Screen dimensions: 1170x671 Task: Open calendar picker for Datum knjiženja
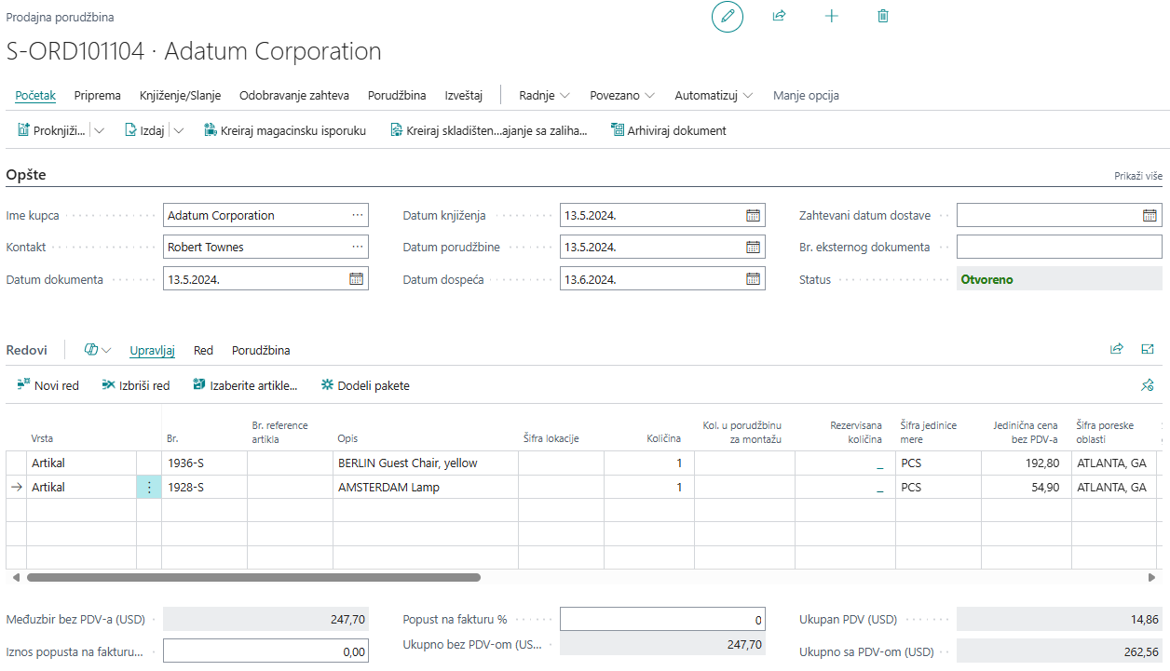pyautogui.click(x=753, y=216)
